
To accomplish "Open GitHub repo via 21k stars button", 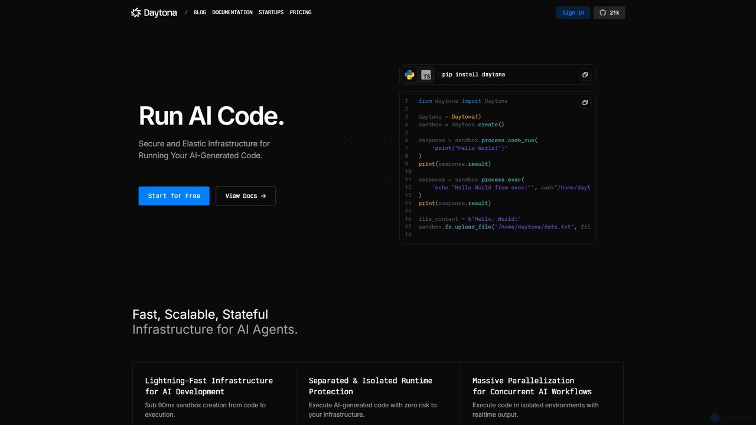I will 609,12.
